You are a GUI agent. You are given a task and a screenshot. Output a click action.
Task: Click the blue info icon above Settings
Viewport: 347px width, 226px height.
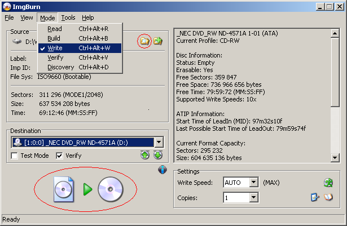pos(162,170)
